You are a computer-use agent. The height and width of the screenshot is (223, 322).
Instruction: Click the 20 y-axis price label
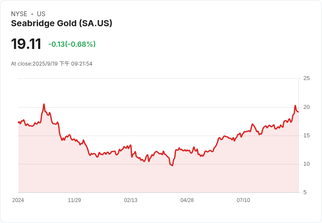tap(307, 107)
